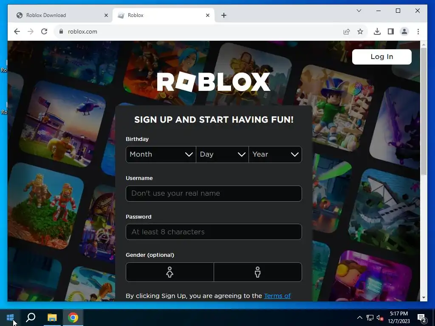Expand the Month birthday dropdown

point(161,155)
